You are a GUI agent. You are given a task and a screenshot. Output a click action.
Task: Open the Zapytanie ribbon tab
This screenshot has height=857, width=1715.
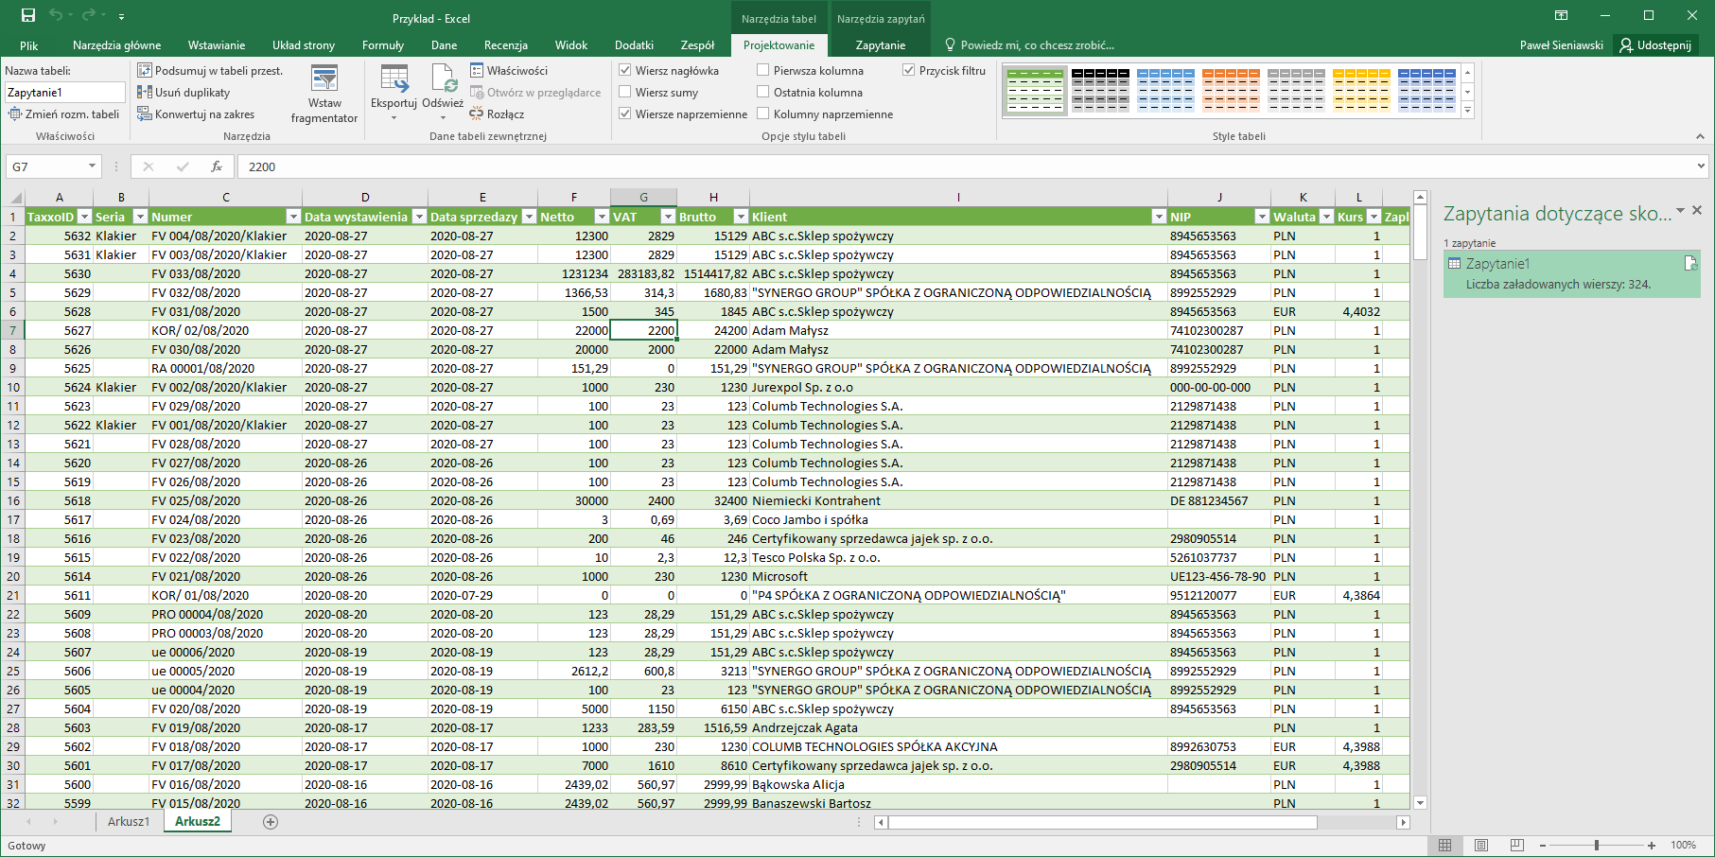point(881,44)
